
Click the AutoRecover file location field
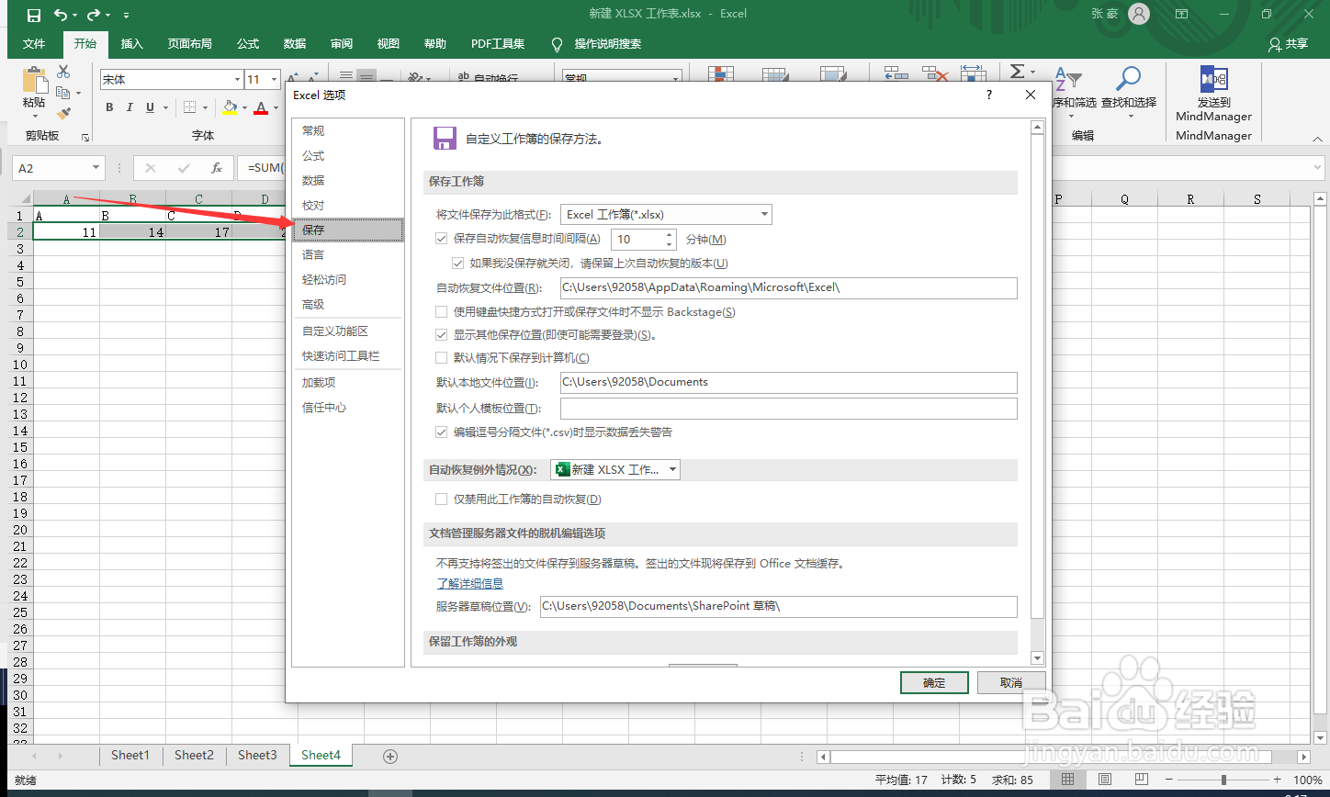pos(789,288)
